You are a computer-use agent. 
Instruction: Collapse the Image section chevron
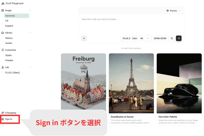tap(30, 10)
